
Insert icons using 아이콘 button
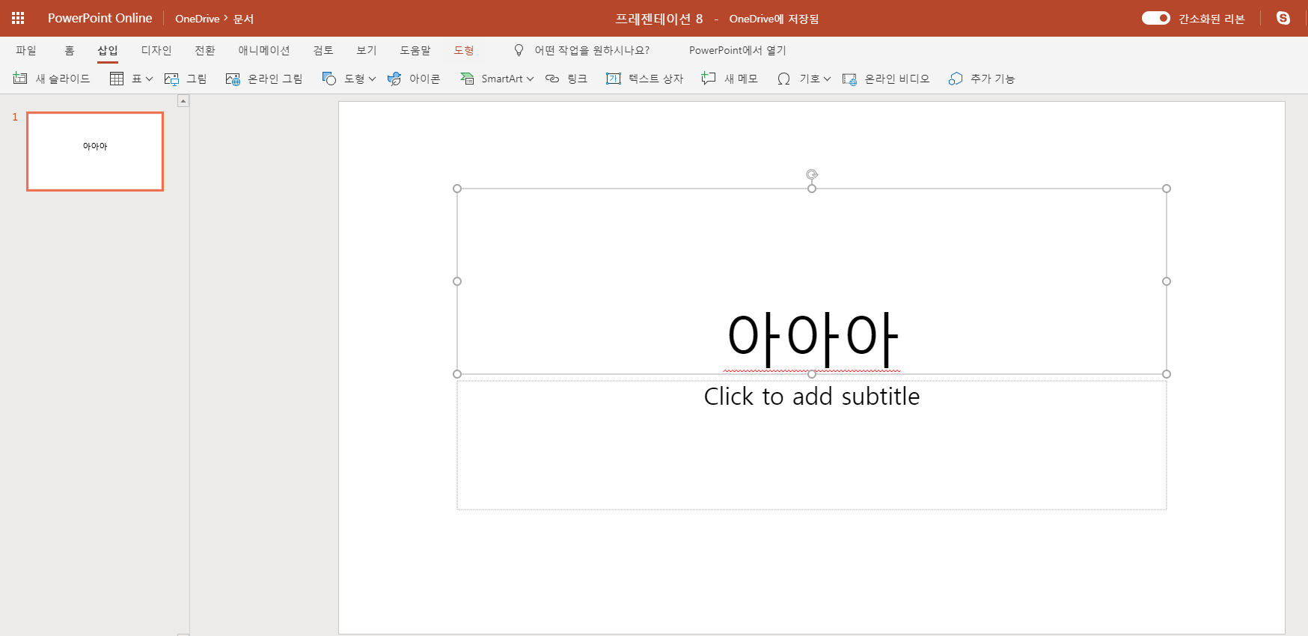tap(414, 79)
